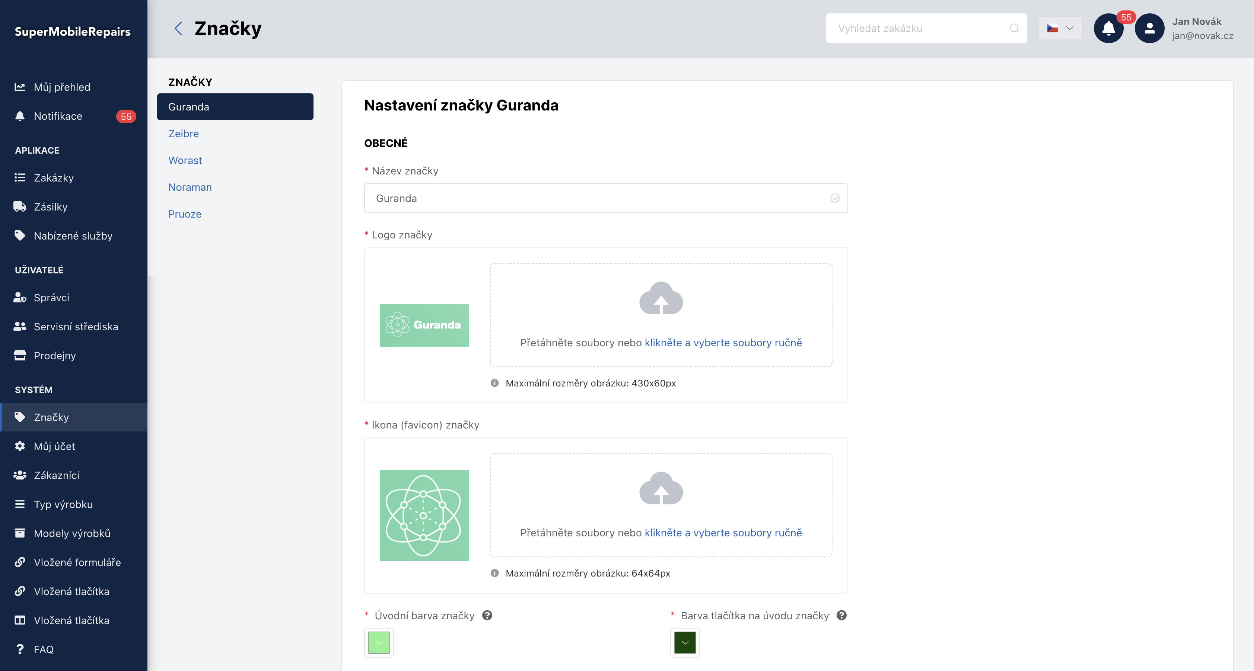The height and width of the screenshot is (671, 1254).
Task: Select the Zeibre brand
Action: pos(184,133)
